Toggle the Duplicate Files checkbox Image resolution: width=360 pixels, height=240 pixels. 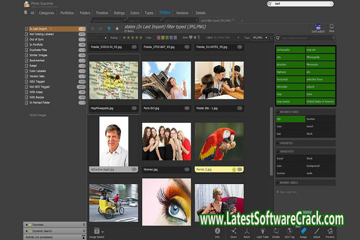[26, 50]
